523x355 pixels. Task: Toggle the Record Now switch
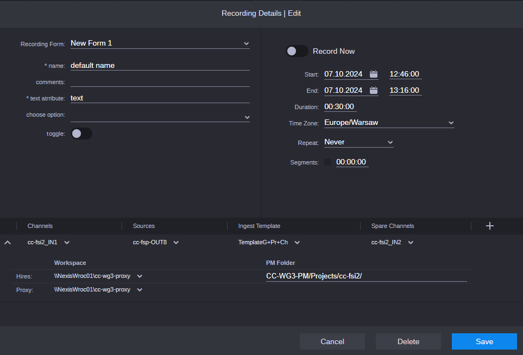coord(297,51)
